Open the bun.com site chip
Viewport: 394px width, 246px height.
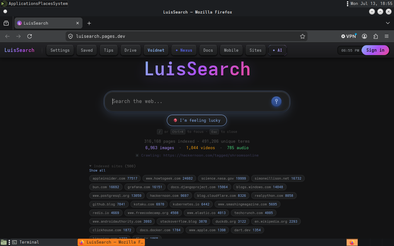point(106,187)
